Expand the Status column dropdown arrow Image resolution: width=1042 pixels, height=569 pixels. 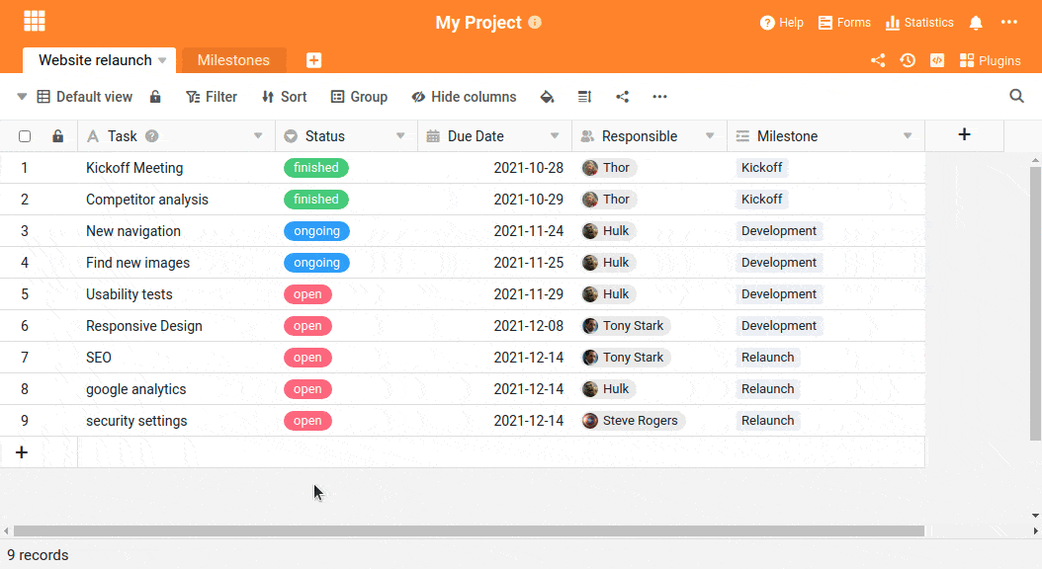[400, 136]
